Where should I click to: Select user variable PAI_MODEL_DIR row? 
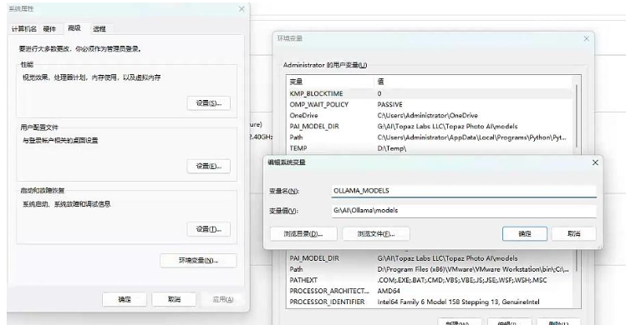coord(430,127)
